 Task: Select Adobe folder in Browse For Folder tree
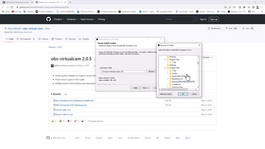(x=174, y=73)
